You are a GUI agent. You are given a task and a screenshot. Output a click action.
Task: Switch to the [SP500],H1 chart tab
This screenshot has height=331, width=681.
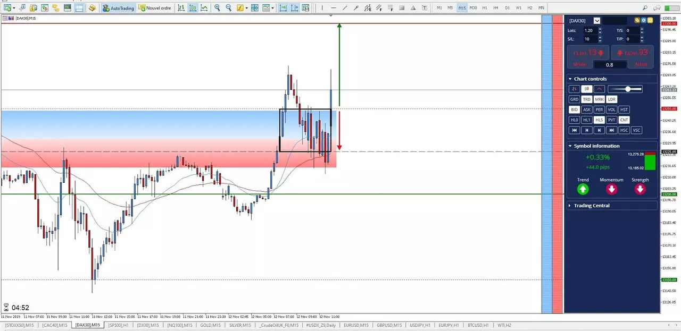[118, 325]
